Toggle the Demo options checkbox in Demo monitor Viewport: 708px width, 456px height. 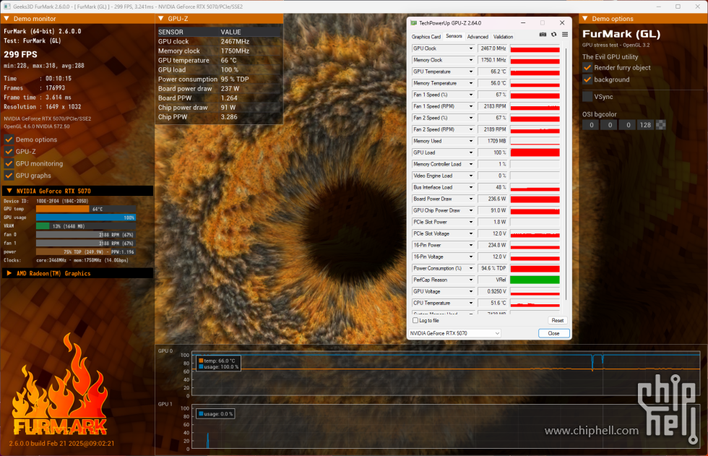click(x=9, y=139)
